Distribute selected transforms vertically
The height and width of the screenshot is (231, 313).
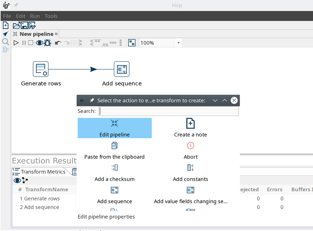pos(121,43)
